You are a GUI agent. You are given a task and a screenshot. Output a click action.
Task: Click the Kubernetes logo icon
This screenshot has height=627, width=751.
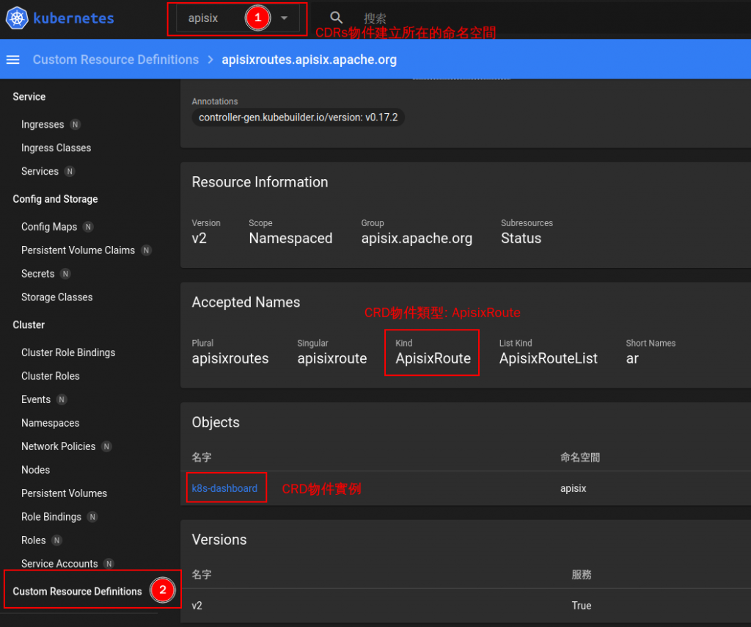tap(17, 18)
